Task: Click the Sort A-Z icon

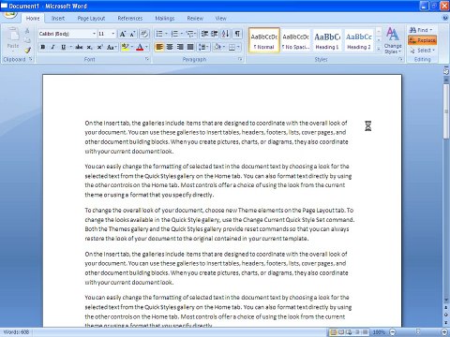Action: [x=226, y=34]
